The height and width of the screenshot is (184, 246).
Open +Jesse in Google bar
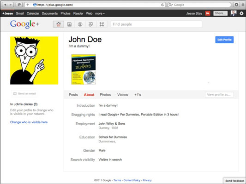pyautogui.click(x=7, y=13)
